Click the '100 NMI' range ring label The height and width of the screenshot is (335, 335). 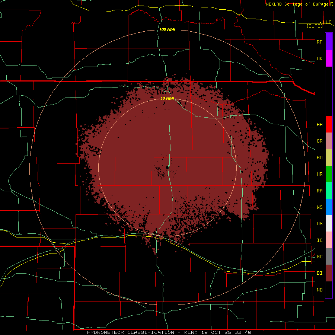pos(167,29)
